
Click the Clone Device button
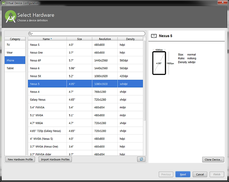[x=213, y=159]
